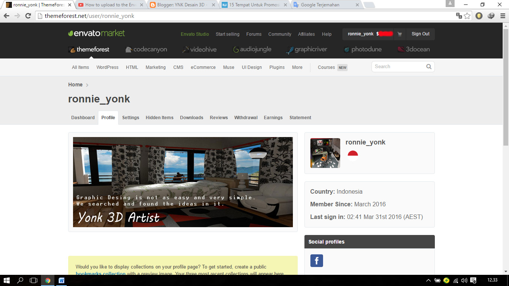Click the Yonk 3D Artist banner image
The width and height of the screenshot is (509, 286).
coord(183,182)
